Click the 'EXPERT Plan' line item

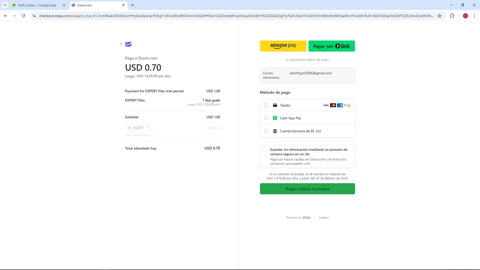pos(135,100)
